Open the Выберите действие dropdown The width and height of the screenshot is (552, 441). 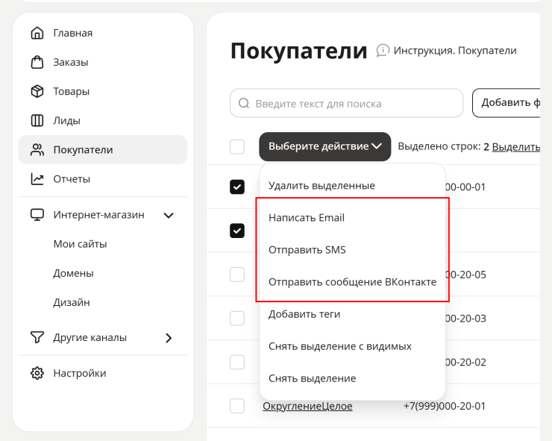click(325, 146)
